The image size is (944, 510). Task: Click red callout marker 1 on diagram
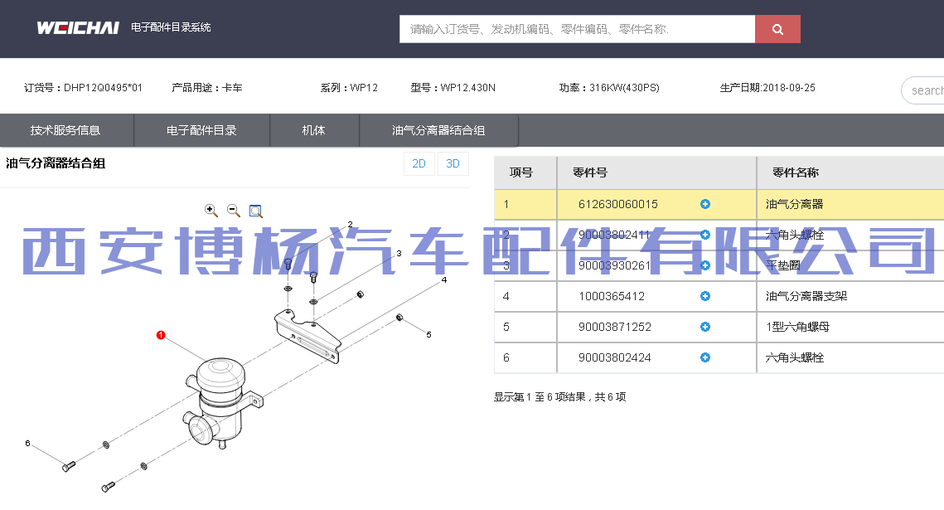161,335
